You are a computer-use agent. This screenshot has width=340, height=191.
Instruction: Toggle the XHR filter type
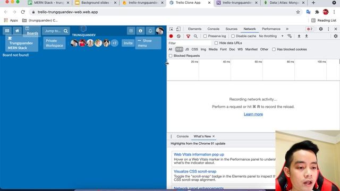pos(179,49)
